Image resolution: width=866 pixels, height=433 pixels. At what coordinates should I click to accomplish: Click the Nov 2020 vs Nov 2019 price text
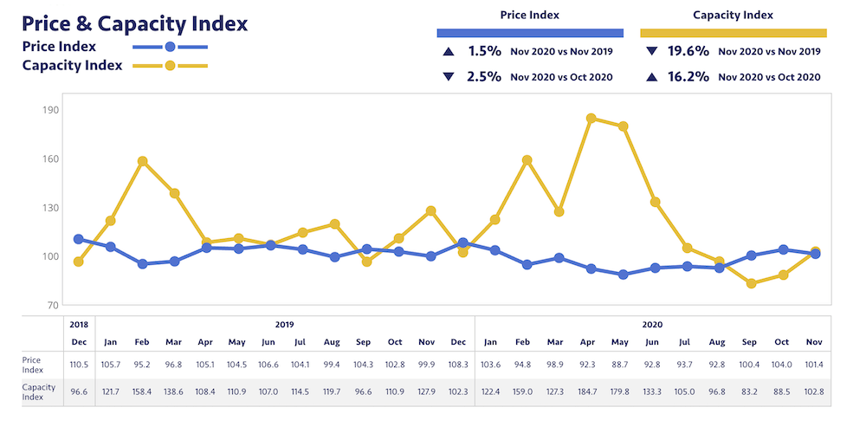tap(563, 52)
